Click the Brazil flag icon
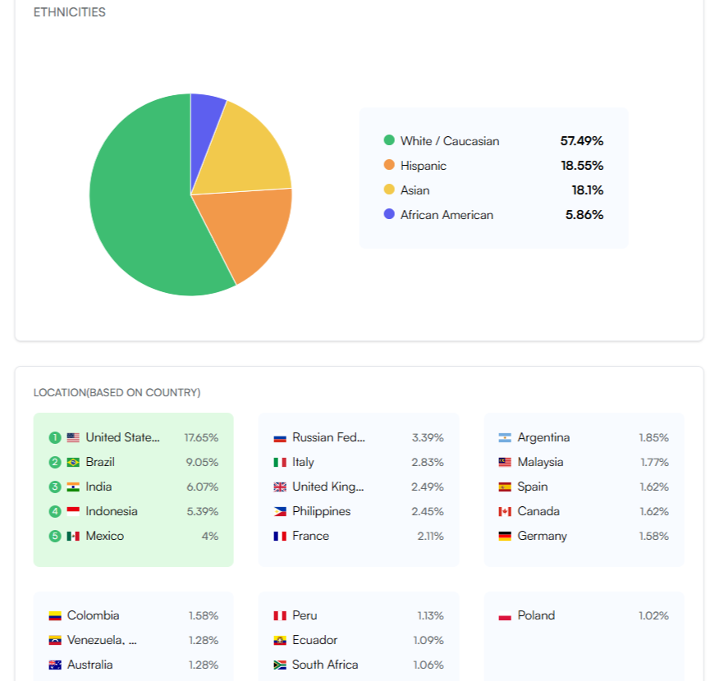 pyautogui.click(x=73, y=462)
